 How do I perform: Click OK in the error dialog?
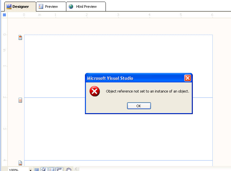coord(139,106)
